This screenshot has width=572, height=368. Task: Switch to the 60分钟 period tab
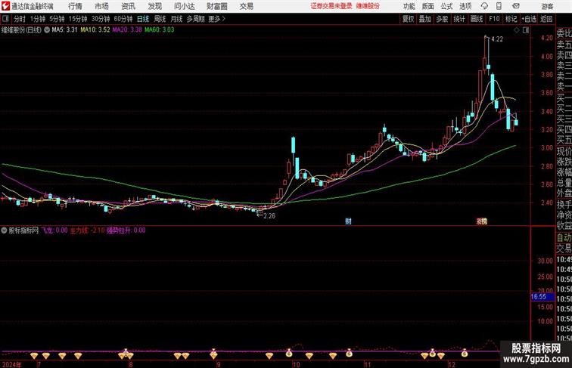coord(123,19)
